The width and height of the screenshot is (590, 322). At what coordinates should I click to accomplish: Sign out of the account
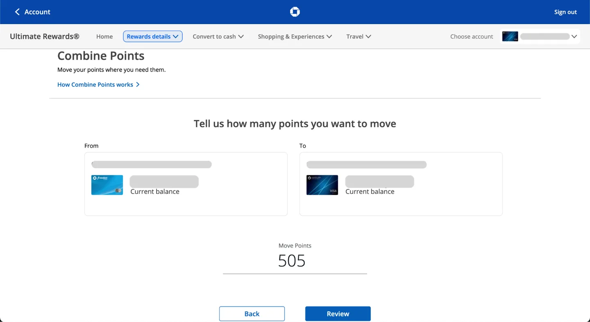coord(565,12)
